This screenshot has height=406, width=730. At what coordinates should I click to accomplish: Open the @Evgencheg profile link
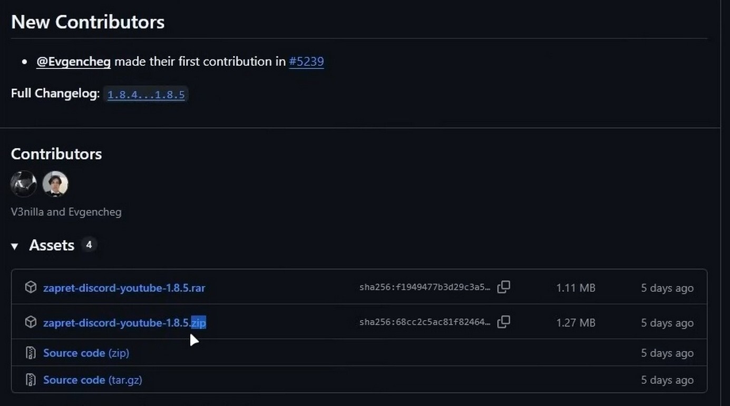tap(73, 62)
